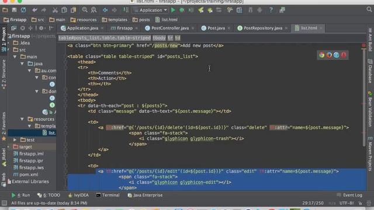This screenshot has width=374, height=210.
Task: Click the Make Project build icon
Action: point(126,10)
